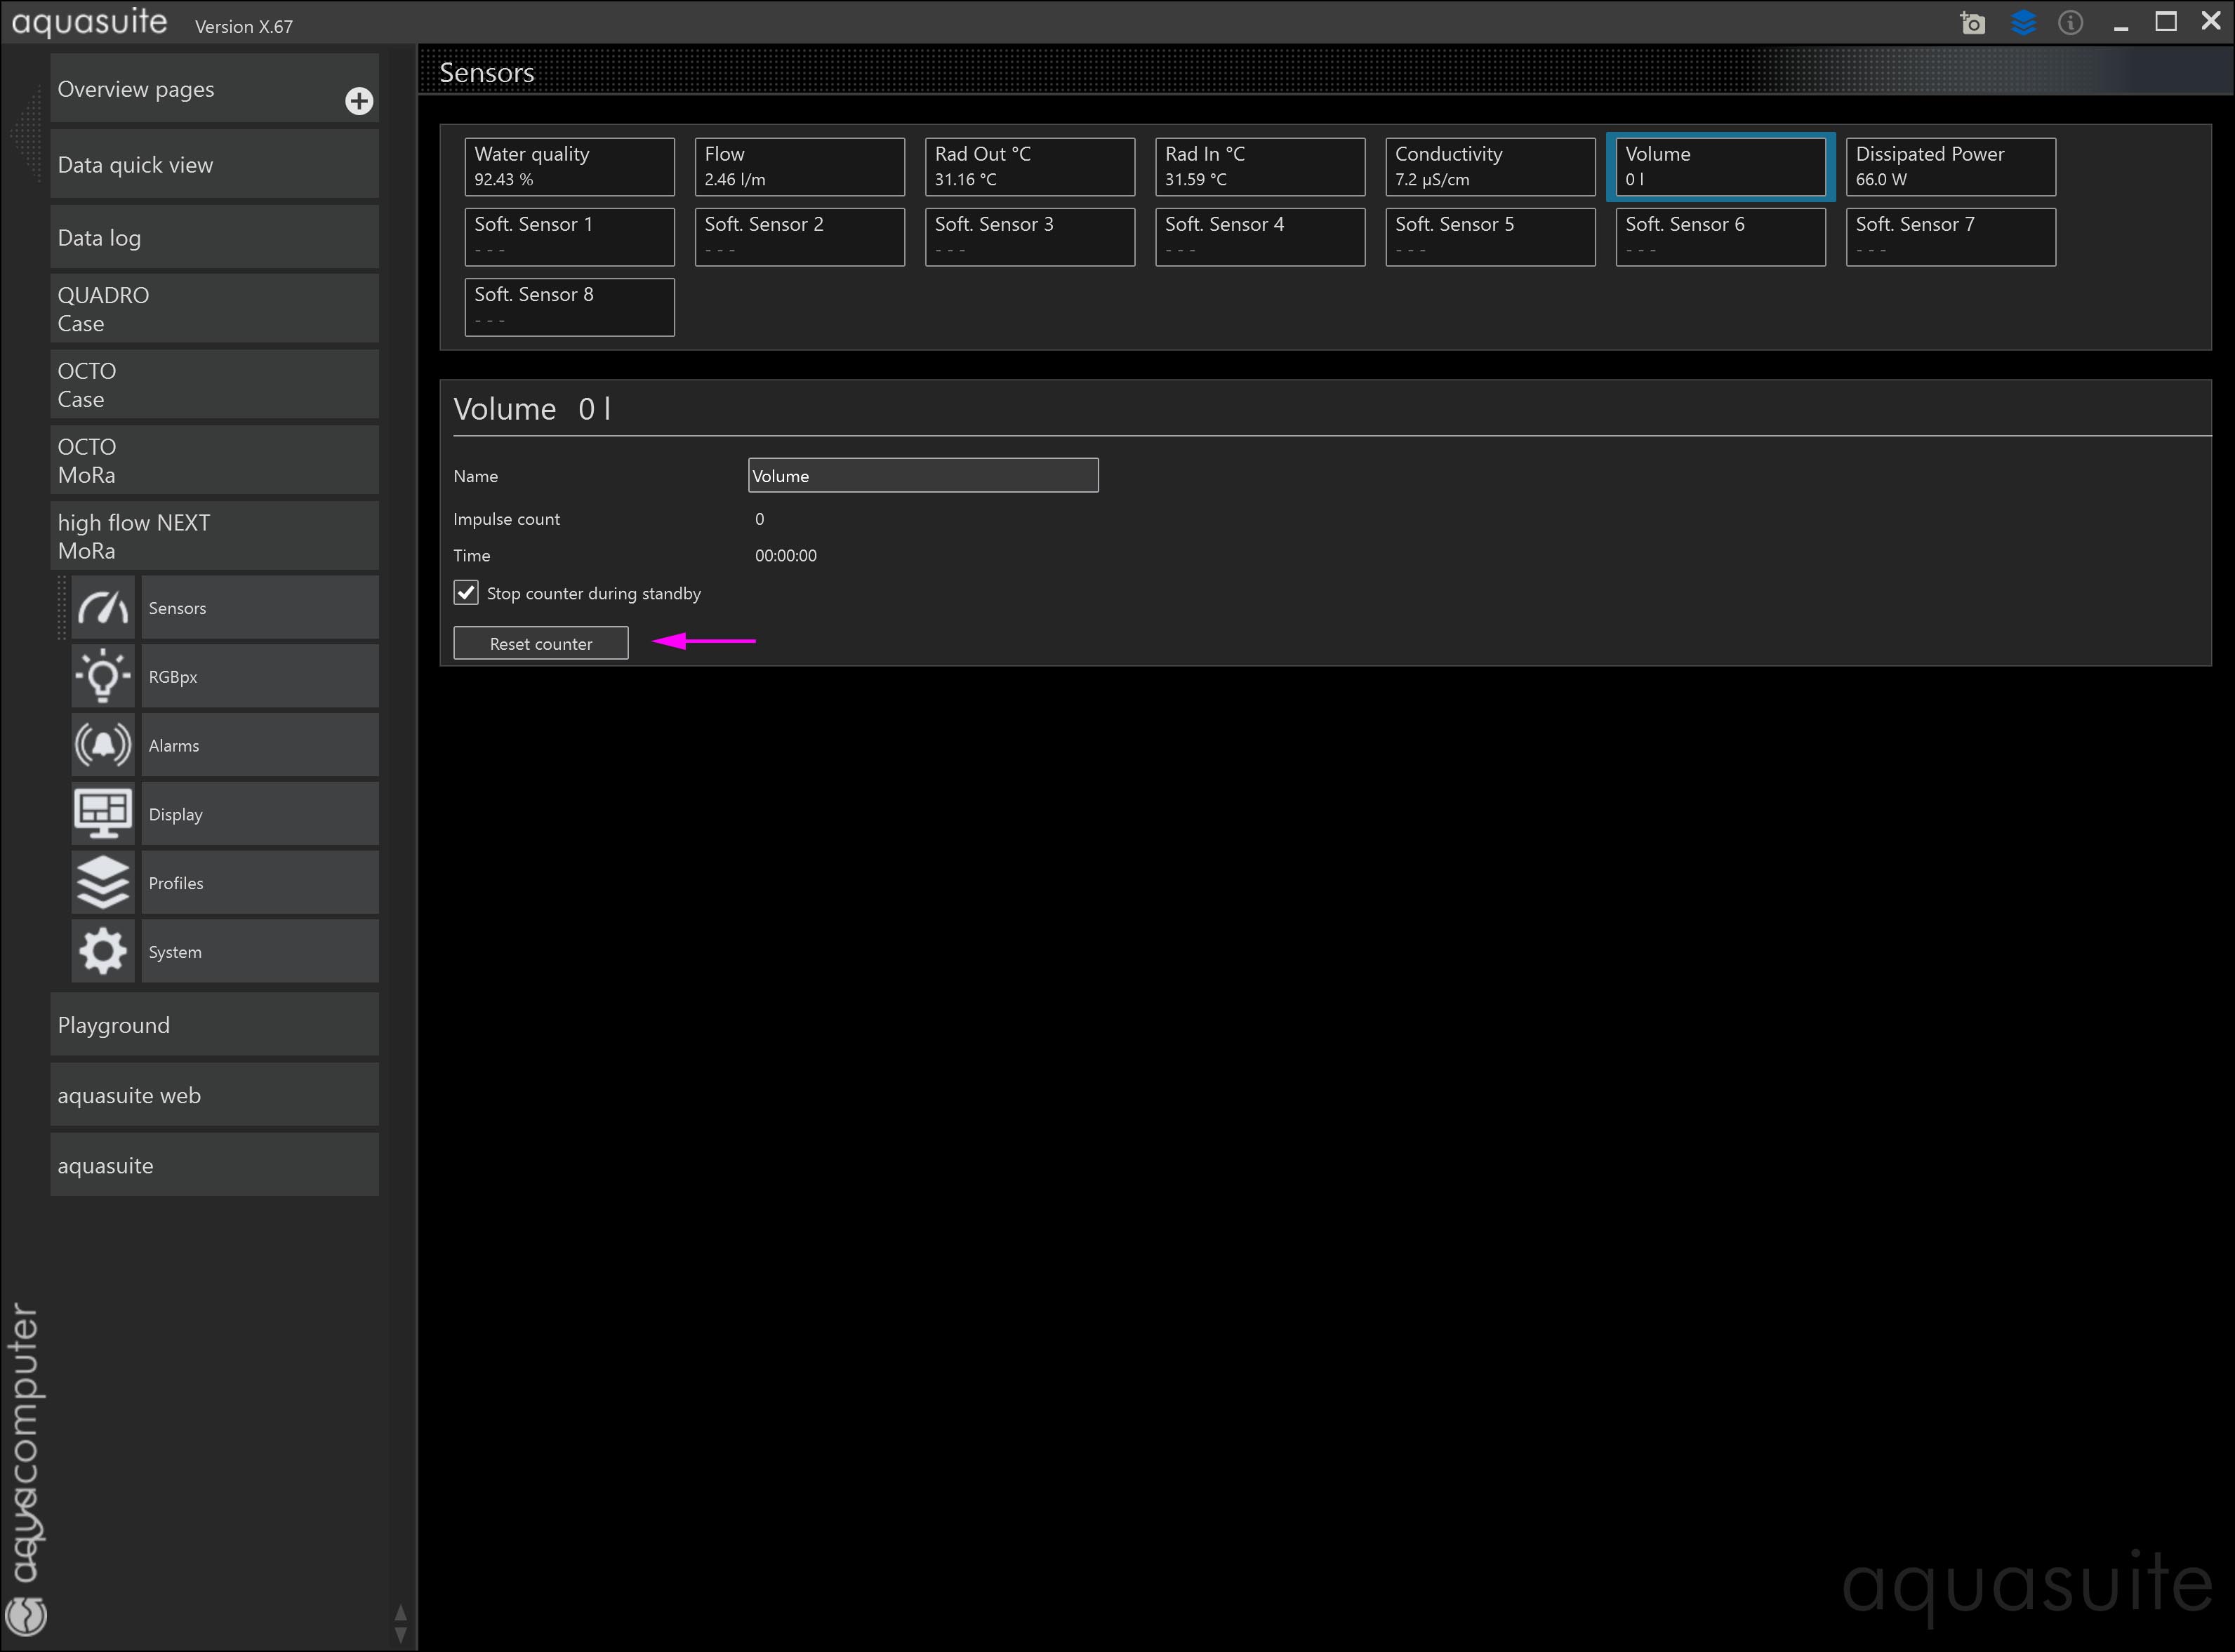Open the Data quick view menu item
The width and height of the screenshot is (2235, 1652).
214,165
